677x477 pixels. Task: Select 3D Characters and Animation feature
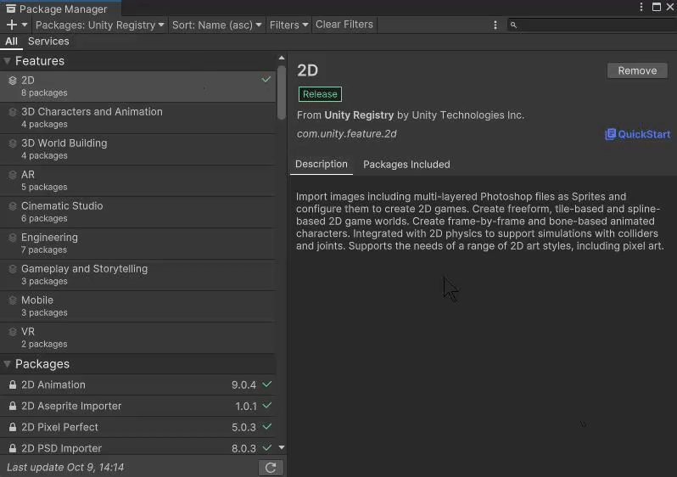tap(137, 118)
